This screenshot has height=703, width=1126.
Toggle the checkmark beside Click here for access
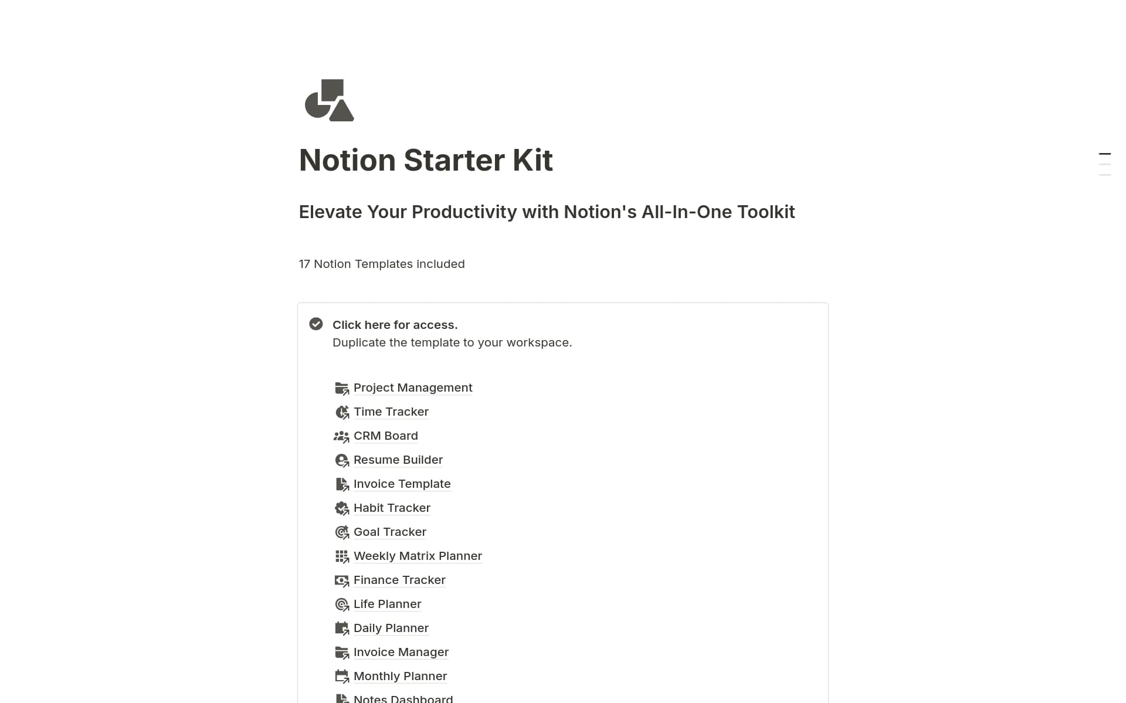pos(316,324)
